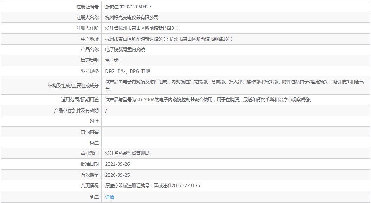Viewport: 371px width, 203px height.
Task: Select model spec DPG-Ⅰ型、DPG-Ⅱ型
Action: click(127, 71)
